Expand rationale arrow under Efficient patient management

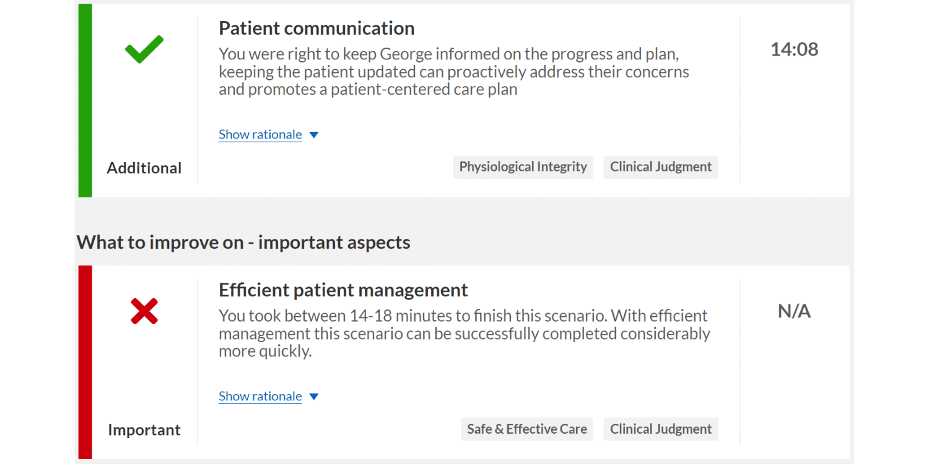point(314,397)
